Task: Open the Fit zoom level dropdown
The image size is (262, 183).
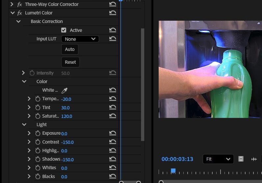Action: click(218, 159)
